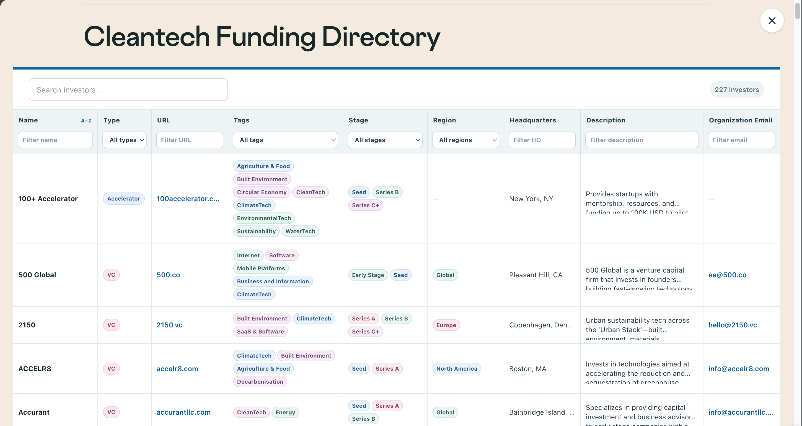The width and height of the screenshot is (802, 426).
Task: Click the Decarbonisation tag
Action: (x=260, y=382)
